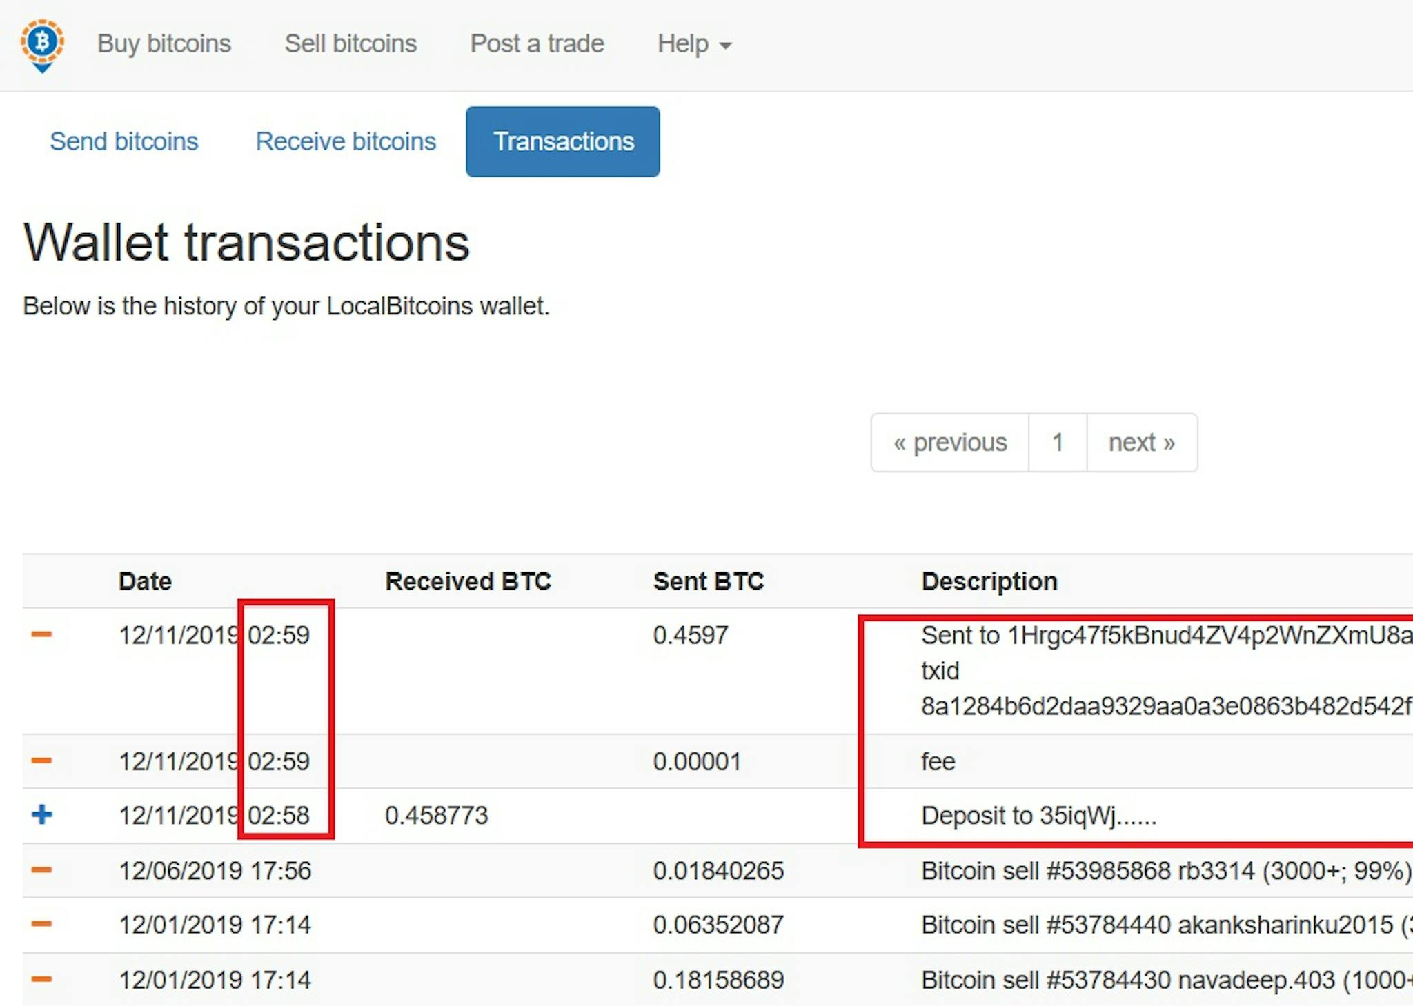Click the txid hash starting 8a1284b6d2
This screenshot has width=1413, height=1006.
coord(1167,706)
